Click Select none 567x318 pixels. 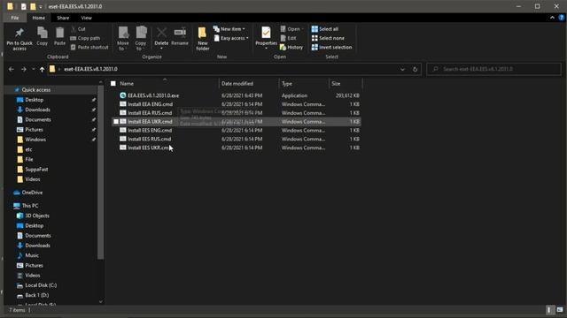click(x=328, y=38)
